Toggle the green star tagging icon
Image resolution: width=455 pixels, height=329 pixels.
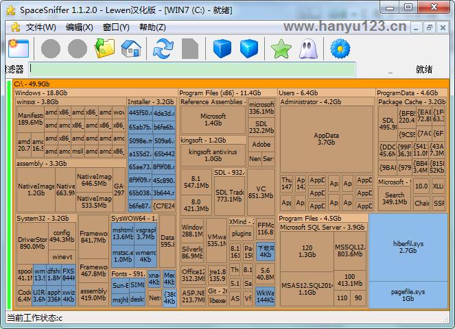tap(281, 49)
